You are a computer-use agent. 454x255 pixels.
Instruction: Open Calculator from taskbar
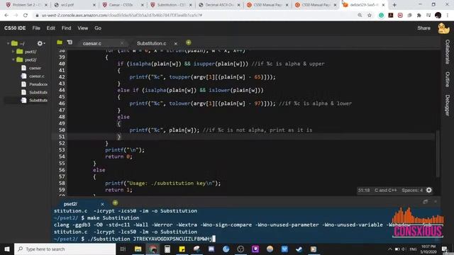(167, 249)
